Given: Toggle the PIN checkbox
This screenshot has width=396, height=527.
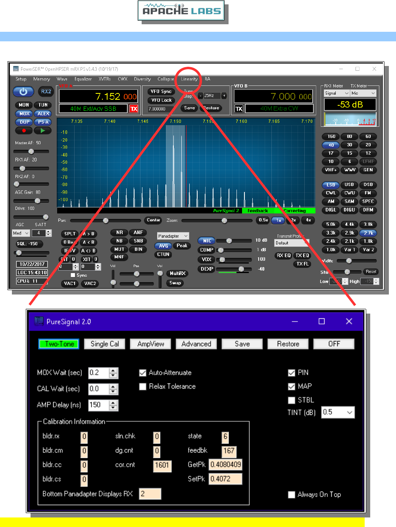Looking at the screenshot, I should pos(291,373).
